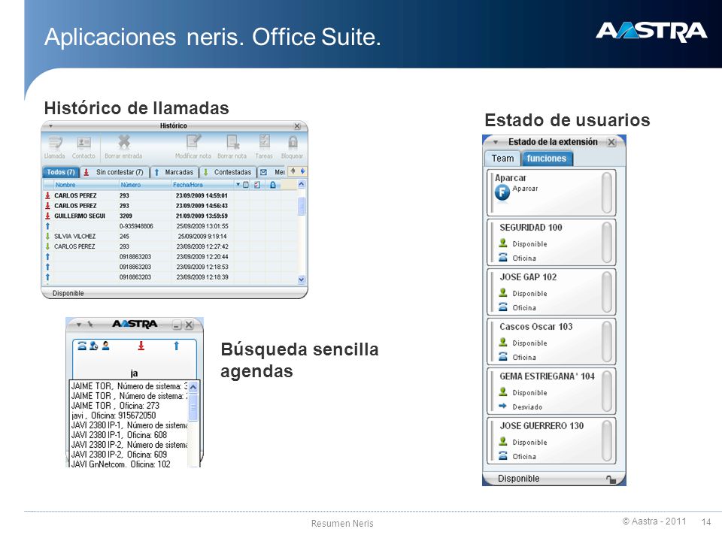Open the Fecha/Hora column dropdown arrow
The height and width of the screenshot is (541, 722).
coord(238,185)
